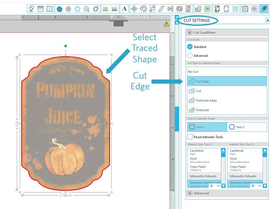Click the blue pentagon fill icon
270x209 pixels.
coord(60,8)
